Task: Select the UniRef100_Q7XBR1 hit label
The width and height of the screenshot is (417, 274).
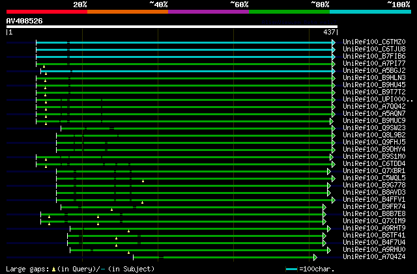Action: [374, 171]
